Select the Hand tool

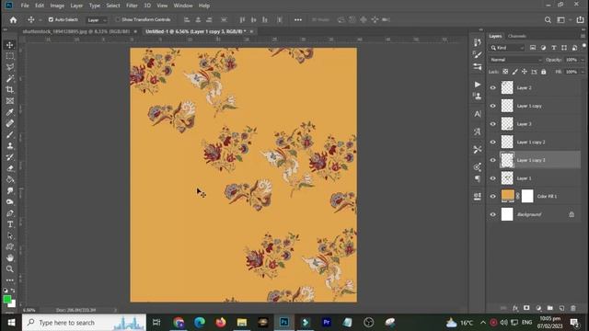(x=10, y=257)
